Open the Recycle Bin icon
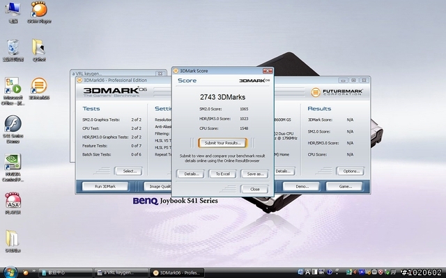This screenshot has height=278, width=446. pyautogui.click(x=13, y=50)
